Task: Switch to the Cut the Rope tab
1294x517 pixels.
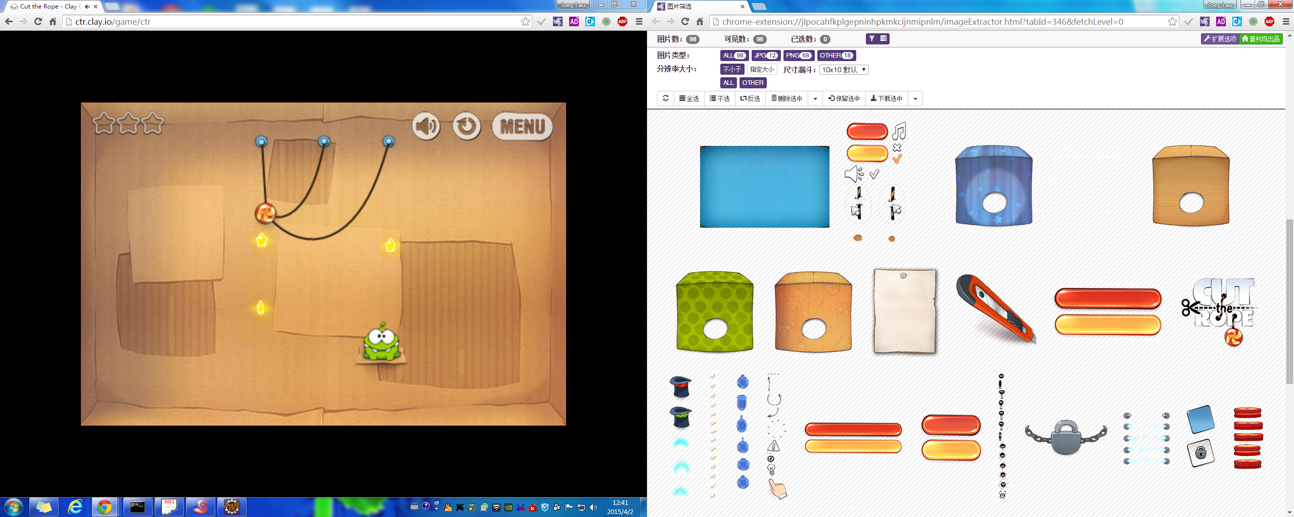Action: click(53, 7)
